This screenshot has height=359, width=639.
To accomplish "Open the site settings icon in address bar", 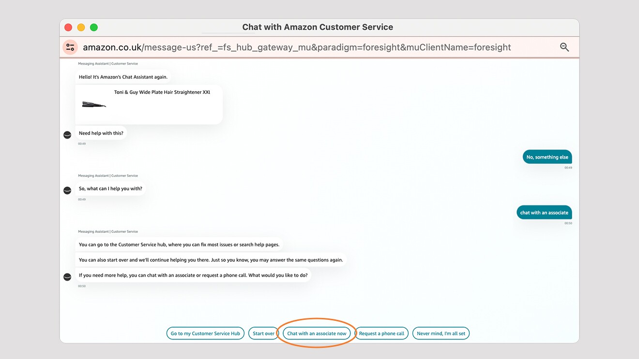I will tap(70, 47).
